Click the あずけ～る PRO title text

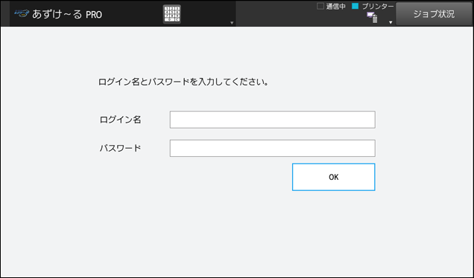[67, 14]
